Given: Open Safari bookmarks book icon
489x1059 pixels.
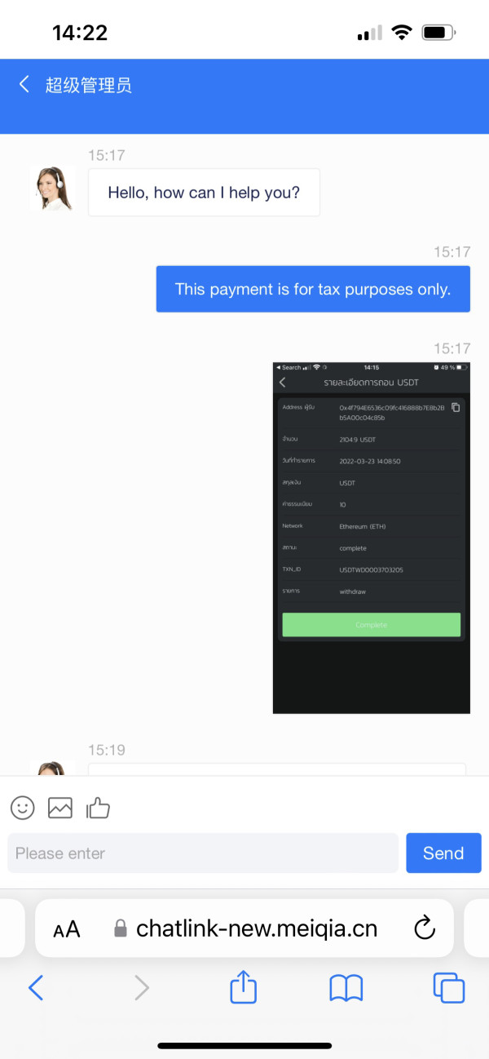Looking at the screenshot, I should coord(346,989).
